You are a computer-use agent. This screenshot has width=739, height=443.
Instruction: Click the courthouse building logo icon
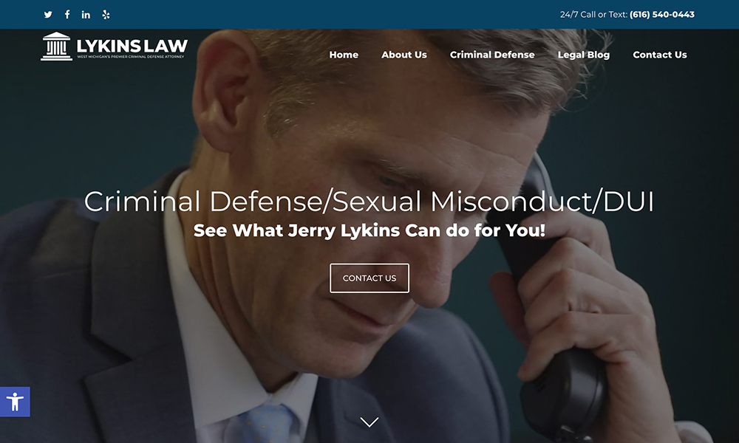click(57, 46)
